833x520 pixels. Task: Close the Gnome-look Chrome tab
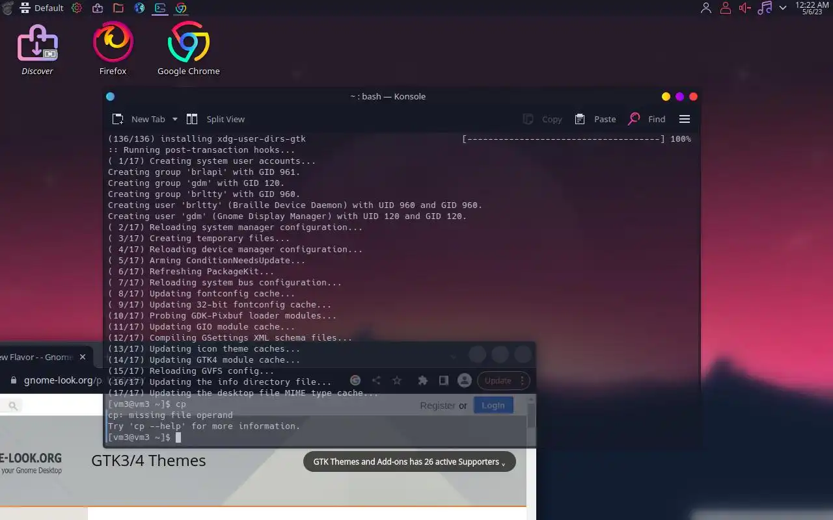click(x=83, y=357)
